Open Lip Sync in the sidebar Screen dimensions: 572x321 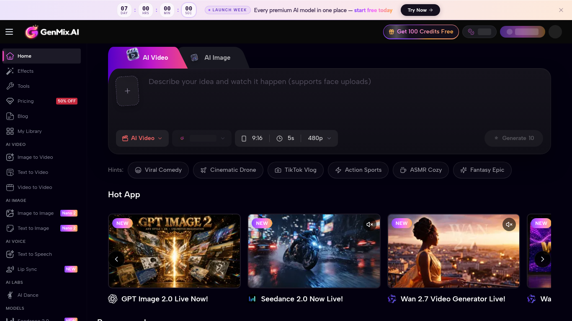click(42, 269)
